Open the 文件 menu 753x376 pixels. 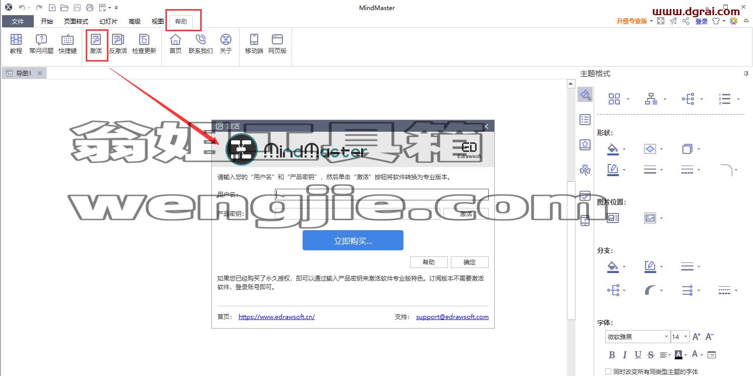[18, 21]
